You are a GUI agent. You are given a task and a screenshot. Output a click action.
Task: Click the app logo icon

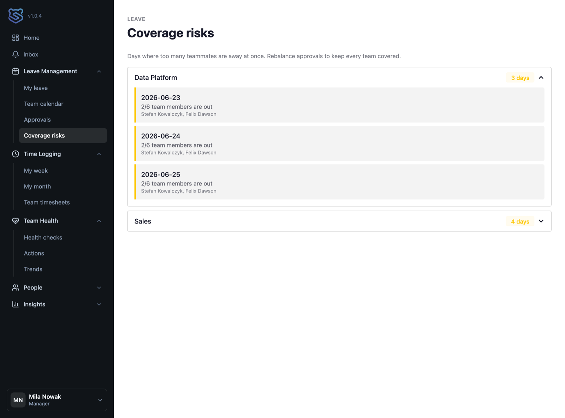pos(16,16)
